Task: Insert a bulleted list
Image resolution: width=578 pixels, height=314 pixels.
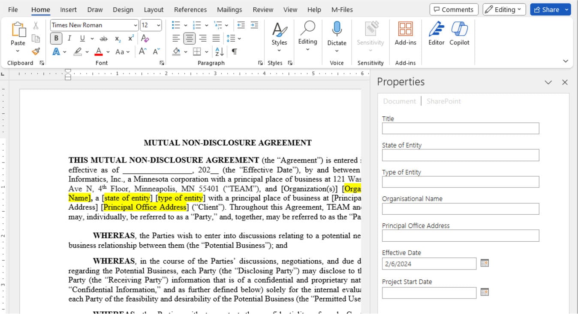Action: (176, 25)
